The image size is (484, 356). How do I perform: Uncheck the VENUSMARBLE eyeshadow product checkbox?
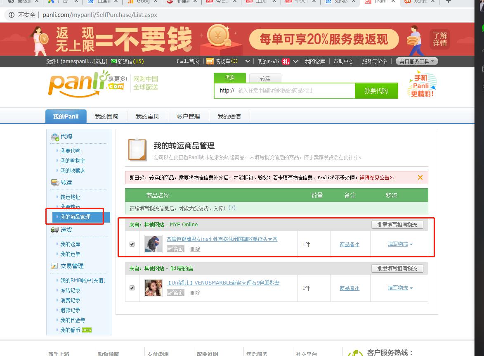click(x=132, y=288)
